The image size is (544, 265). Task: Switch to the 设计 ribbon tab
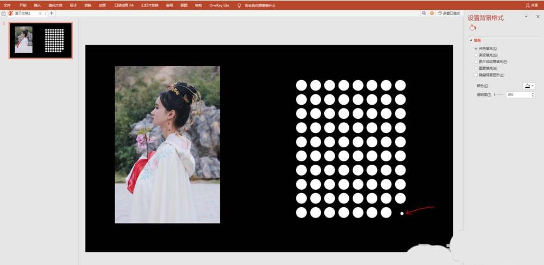coord(73,5)
